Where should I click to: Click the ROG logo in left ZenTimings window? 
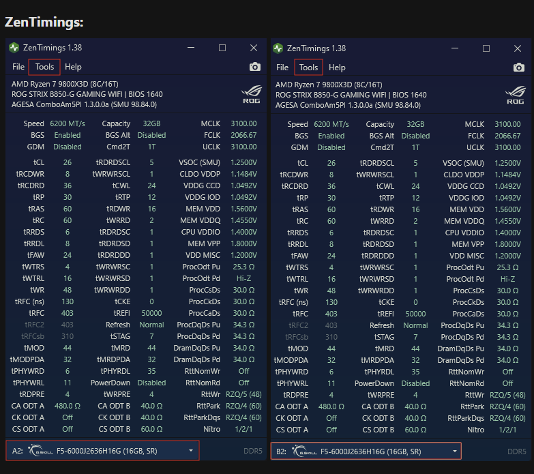coord(252,94)
